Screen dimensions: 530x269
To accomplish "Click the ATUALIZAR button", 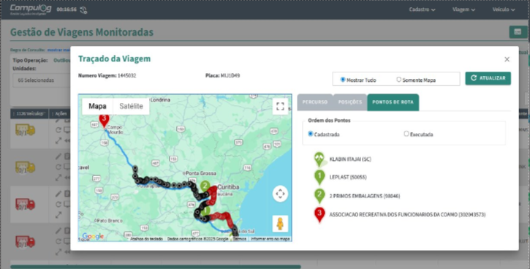I will click(x=488, y=78).
